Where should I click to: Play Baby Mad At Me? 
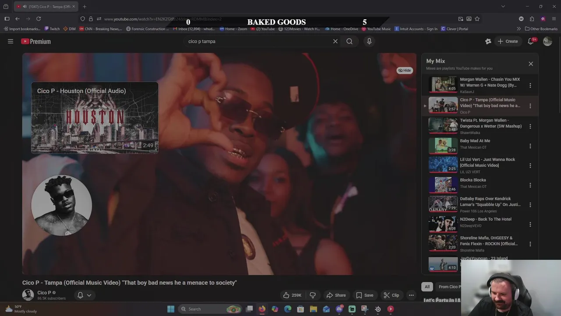click(476, 146)
